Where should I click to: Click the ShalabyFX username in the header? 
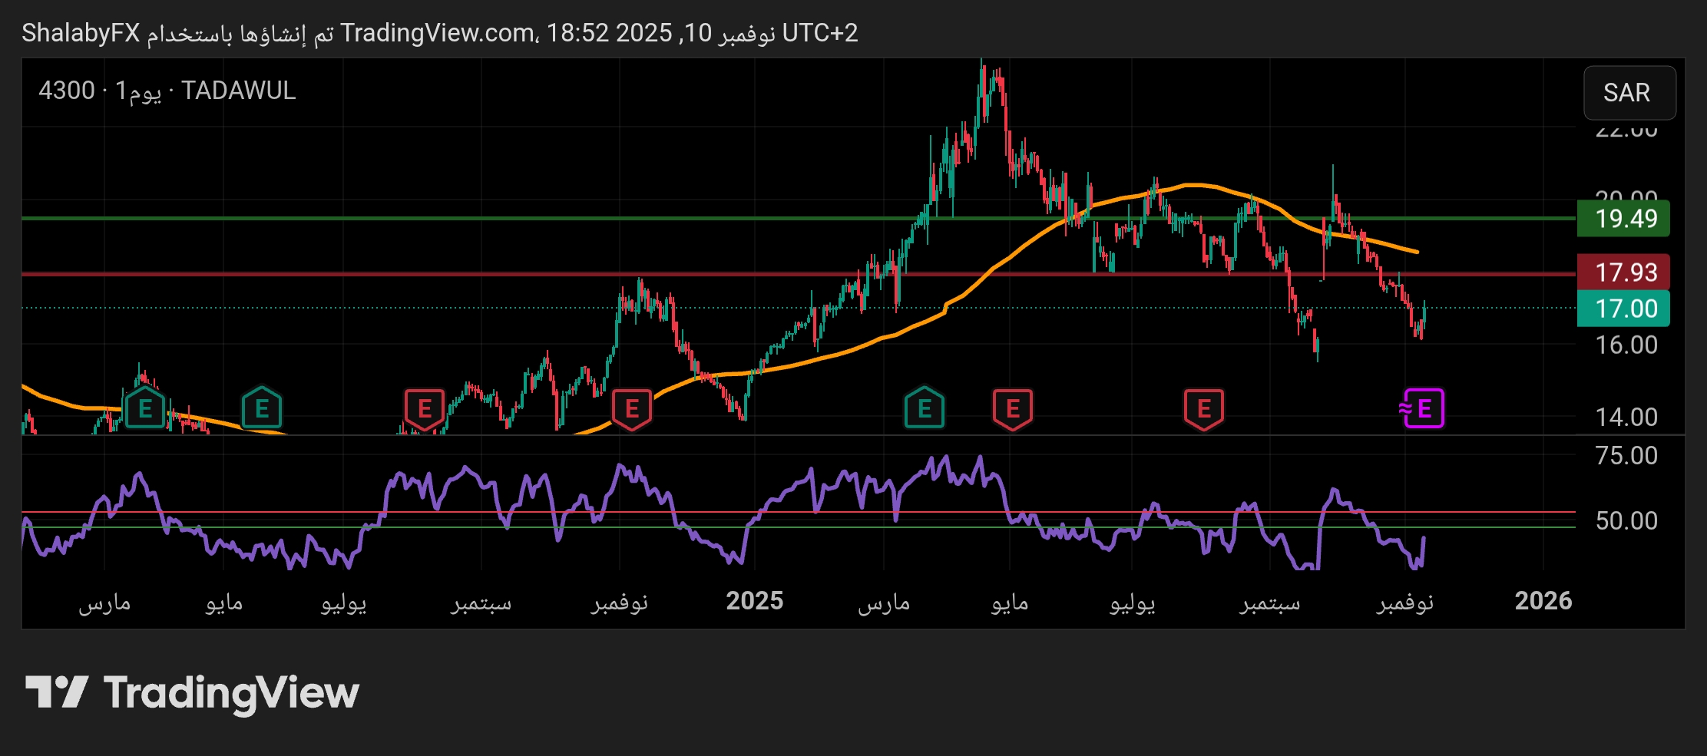click(x=81, y=33)
